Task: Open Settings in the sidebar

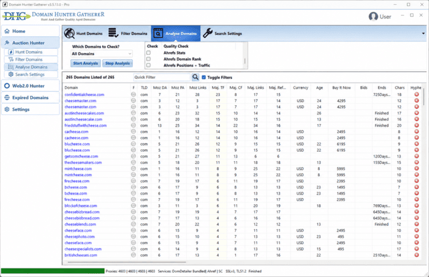Action: point(31,109)
